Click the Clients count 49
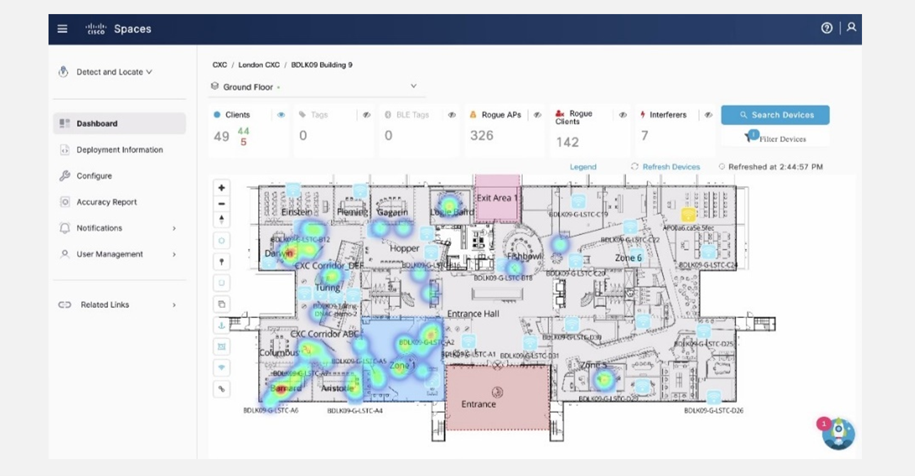Viewport: 915px width, 476px height. [221, 136]
